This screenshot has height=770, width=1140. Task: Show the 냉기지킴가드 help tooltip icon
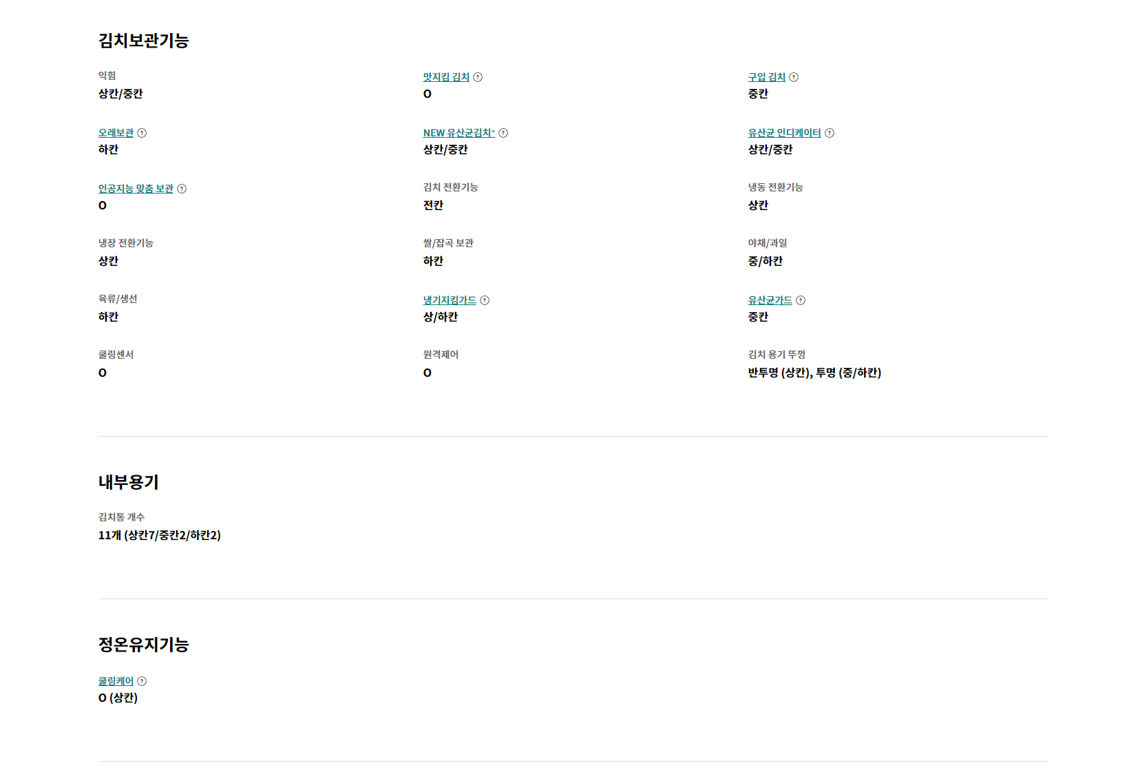(x=485, y=300)
